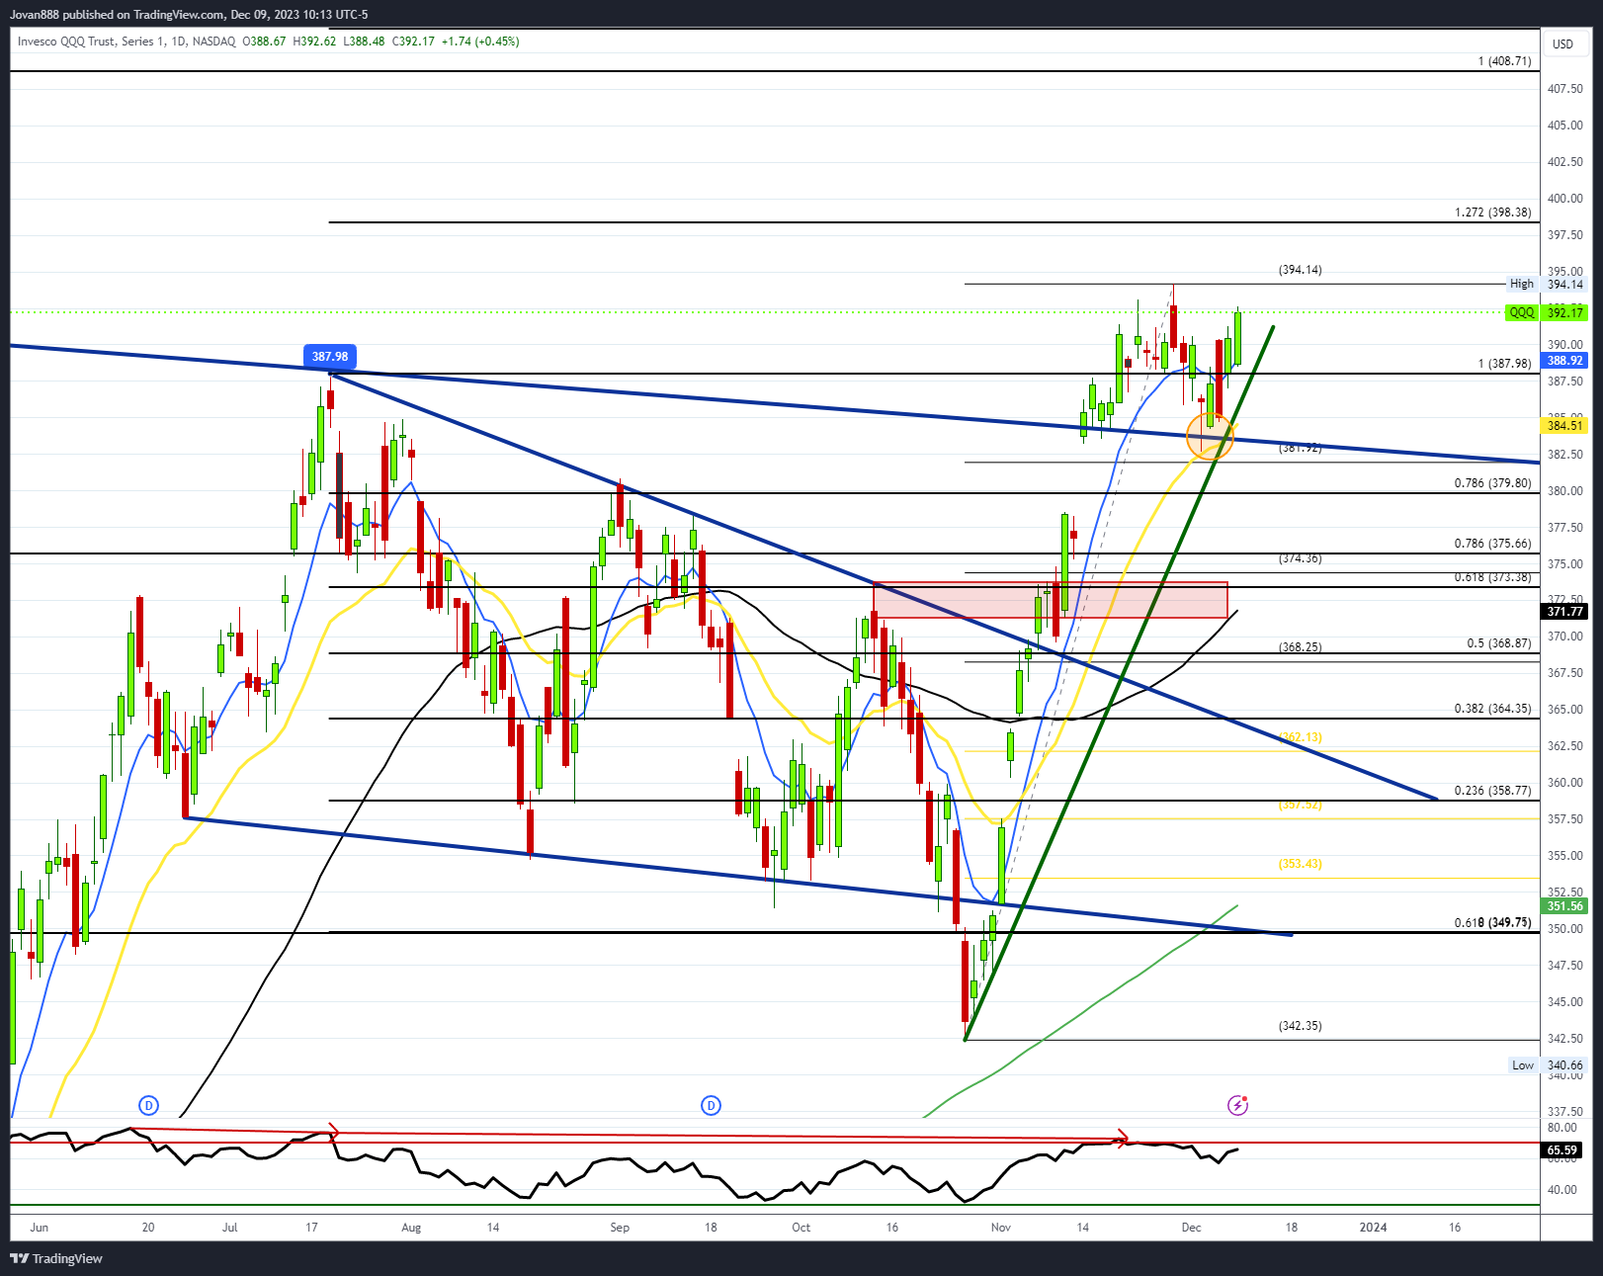Viewport: 1603px width, 1276px height.
Task: Click the Low 340.66 axis label
Action: [x=1548, y=1064]
